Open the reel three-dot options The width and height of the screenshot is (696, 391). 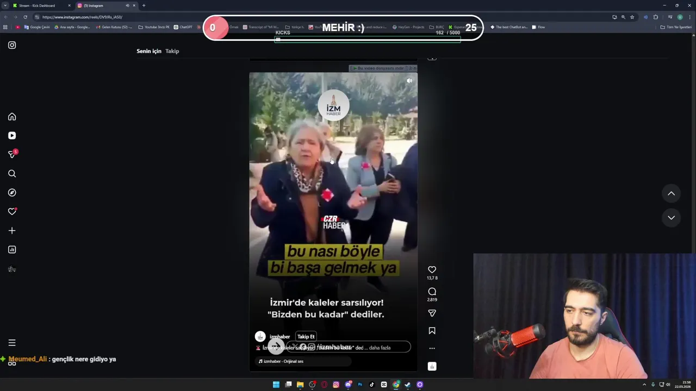click(x=432, y=348)
